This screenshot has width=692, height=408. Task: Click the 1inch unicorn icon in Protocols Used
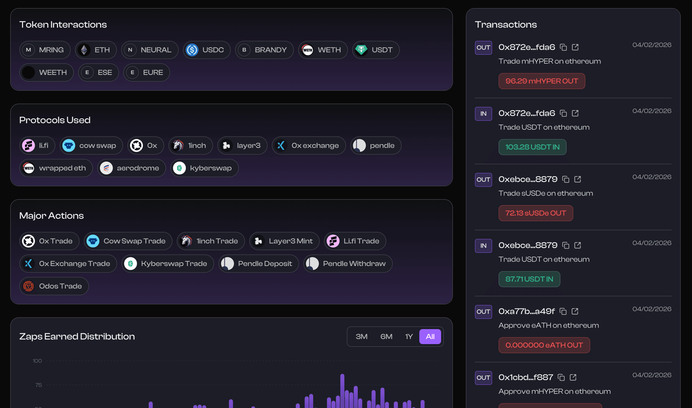178,145
